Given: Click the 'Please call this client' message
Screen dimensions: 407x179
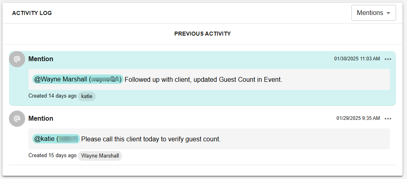Looking at the screenshot, I should click(151, 139).
